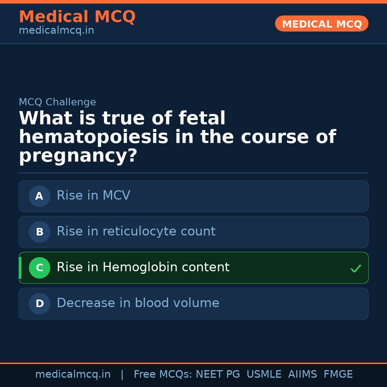
Task: Click the "MCQ Challenge" label
Action: point(57,102)
